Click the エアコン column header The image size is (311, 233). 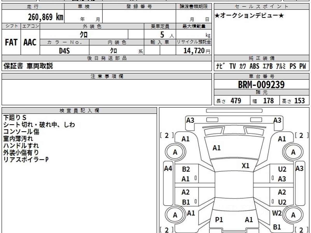coord(30,26)
